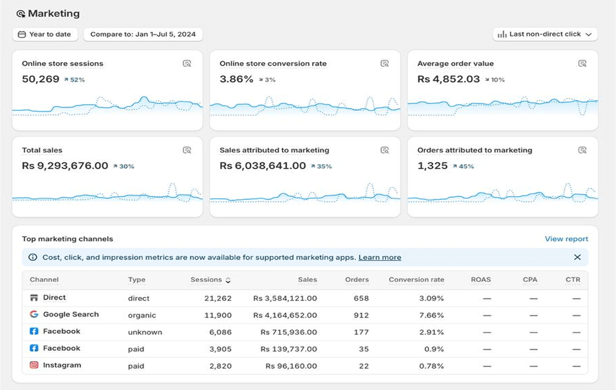The width and height of the screenshot is (616, 390).
Task: Follow the Learn more link in banner
Action: coord(379,257)
